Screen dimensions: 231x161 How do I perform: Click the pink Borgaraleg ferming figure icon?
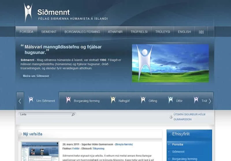pyautogui.click(x=68, y=100)
